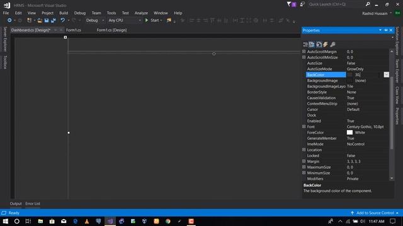
Task: Click the ForeColor White color swatch
Action: (x=349, y=132)
